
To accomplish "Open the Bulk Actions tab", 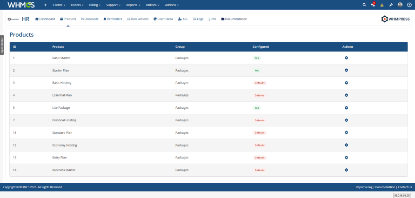I will click(x=138, y=19).
